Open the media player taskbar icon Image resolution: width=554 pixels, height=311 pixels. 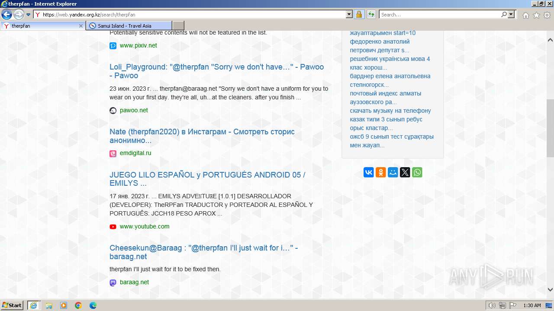coord(64,305)
